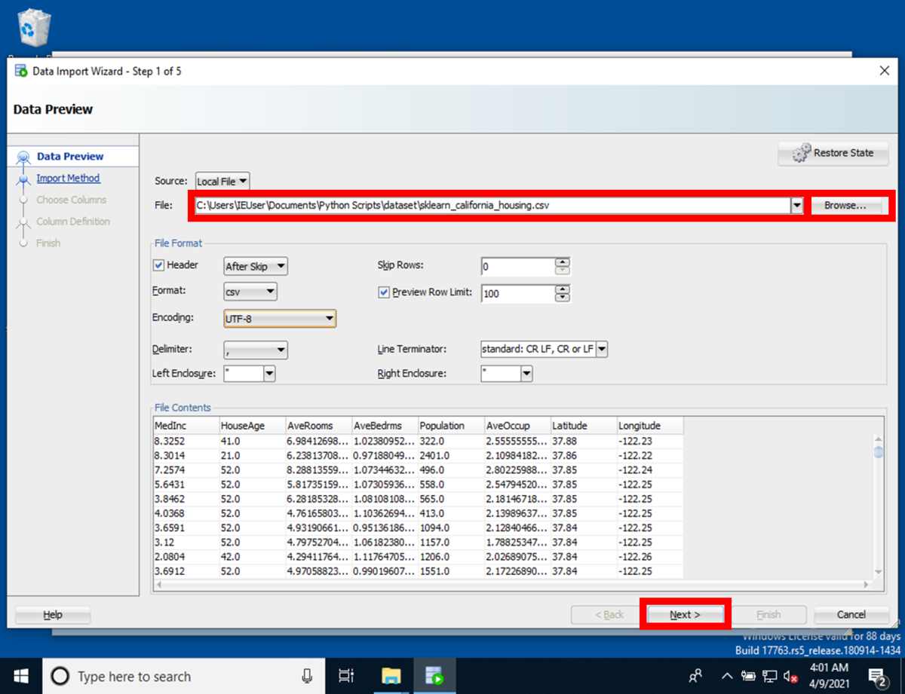Click the Browse... button
The image size is (905, 694).
click(845, 205)
